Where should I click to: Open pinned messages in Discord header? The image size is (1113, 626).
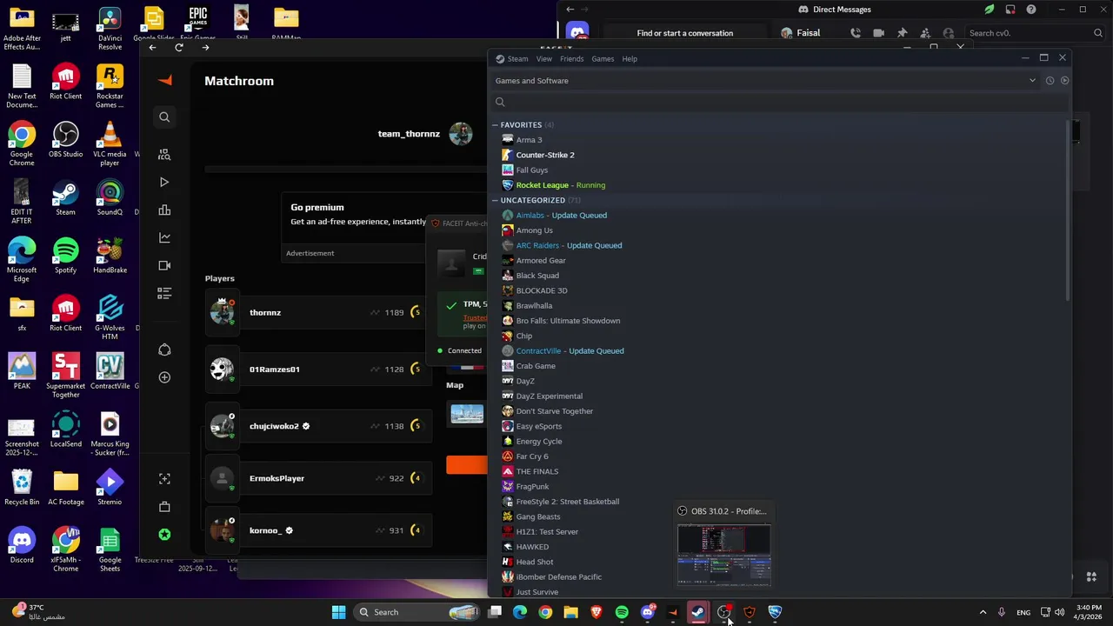pos(902,33)
